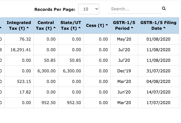Image resolution: width=181 pixels, height=123 pixels.
Task: Click Jul'20 period in 50.85 row
Action: 124,60
